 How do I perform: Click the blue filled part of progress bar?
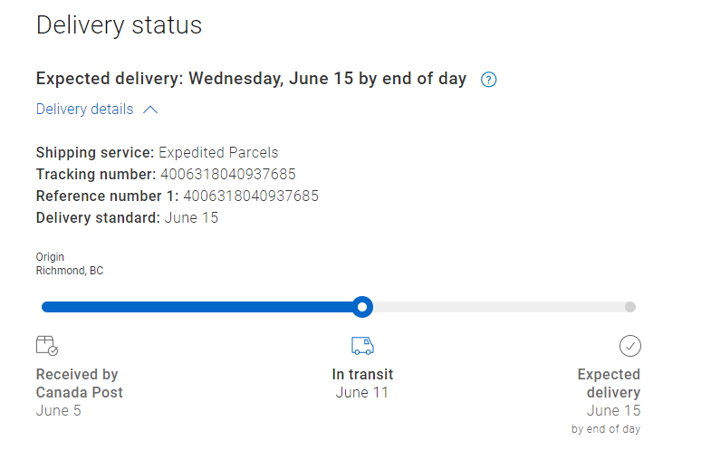(x=199, y=307)
